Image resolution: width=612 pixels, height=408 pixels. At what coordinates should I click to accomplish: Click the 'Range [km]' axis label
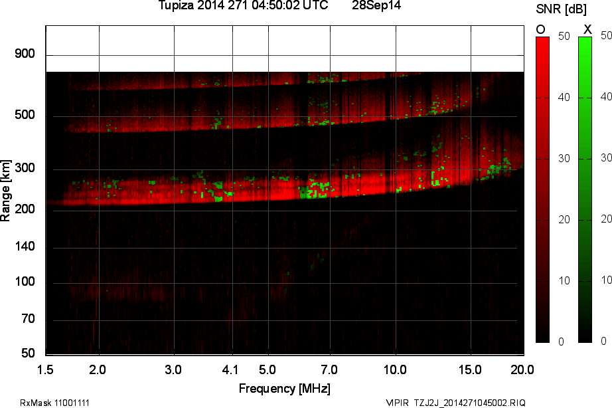tap(5, 190)
